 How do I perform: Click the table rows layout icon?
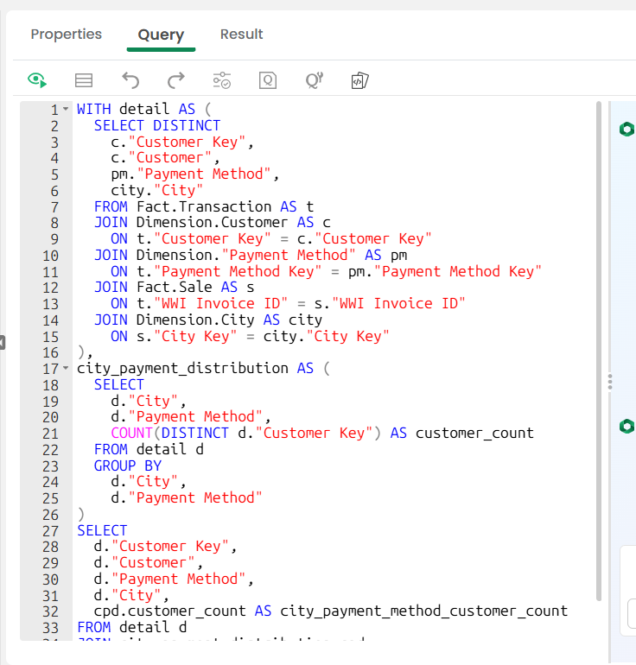click(84, 80)
